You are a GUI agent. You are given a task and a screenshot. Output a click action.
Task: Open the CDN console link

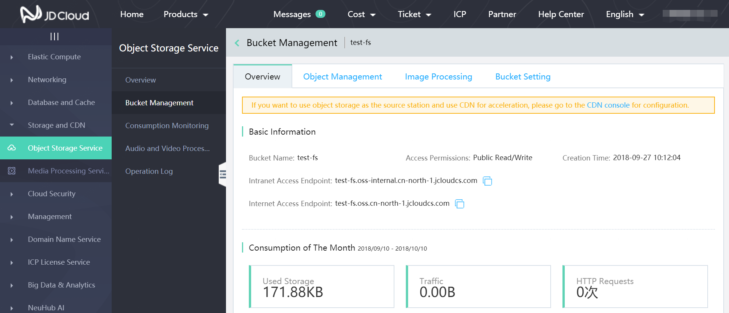[608, 105]
